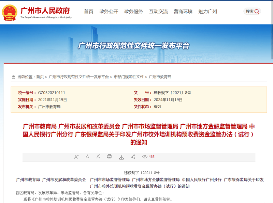Click the red document headline title
Image resolution: width=273 pixels, height=203 pixels.
(x=139, y=134)
